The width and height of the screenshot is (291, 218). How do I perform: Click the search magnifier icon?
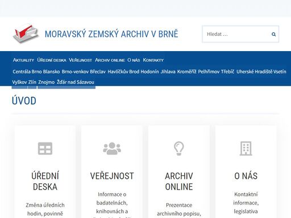[x=273, y=34]
